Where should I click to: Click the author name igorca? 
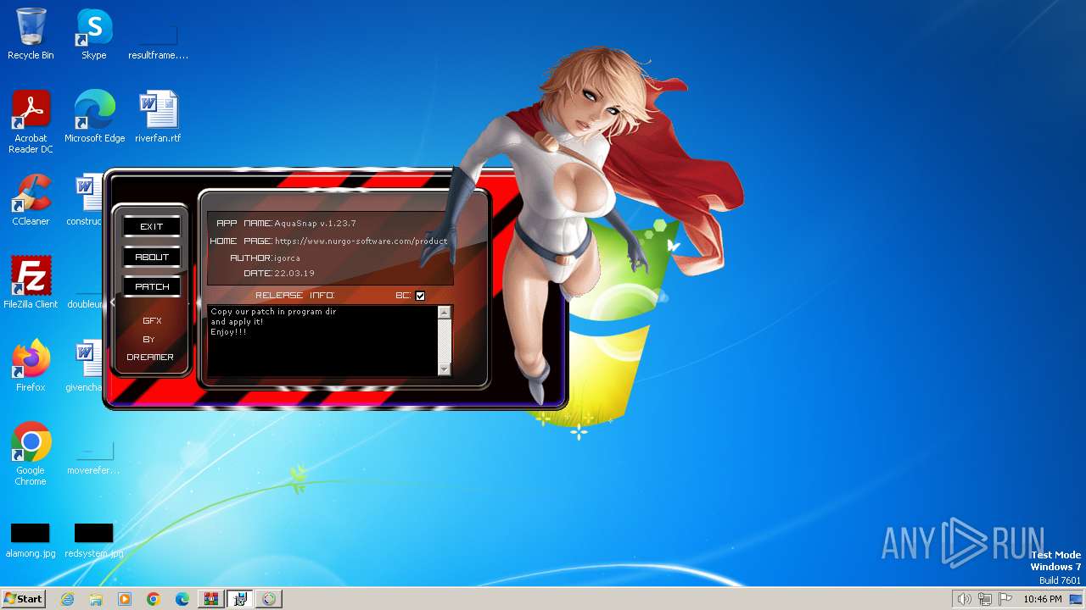coord(286,258)
